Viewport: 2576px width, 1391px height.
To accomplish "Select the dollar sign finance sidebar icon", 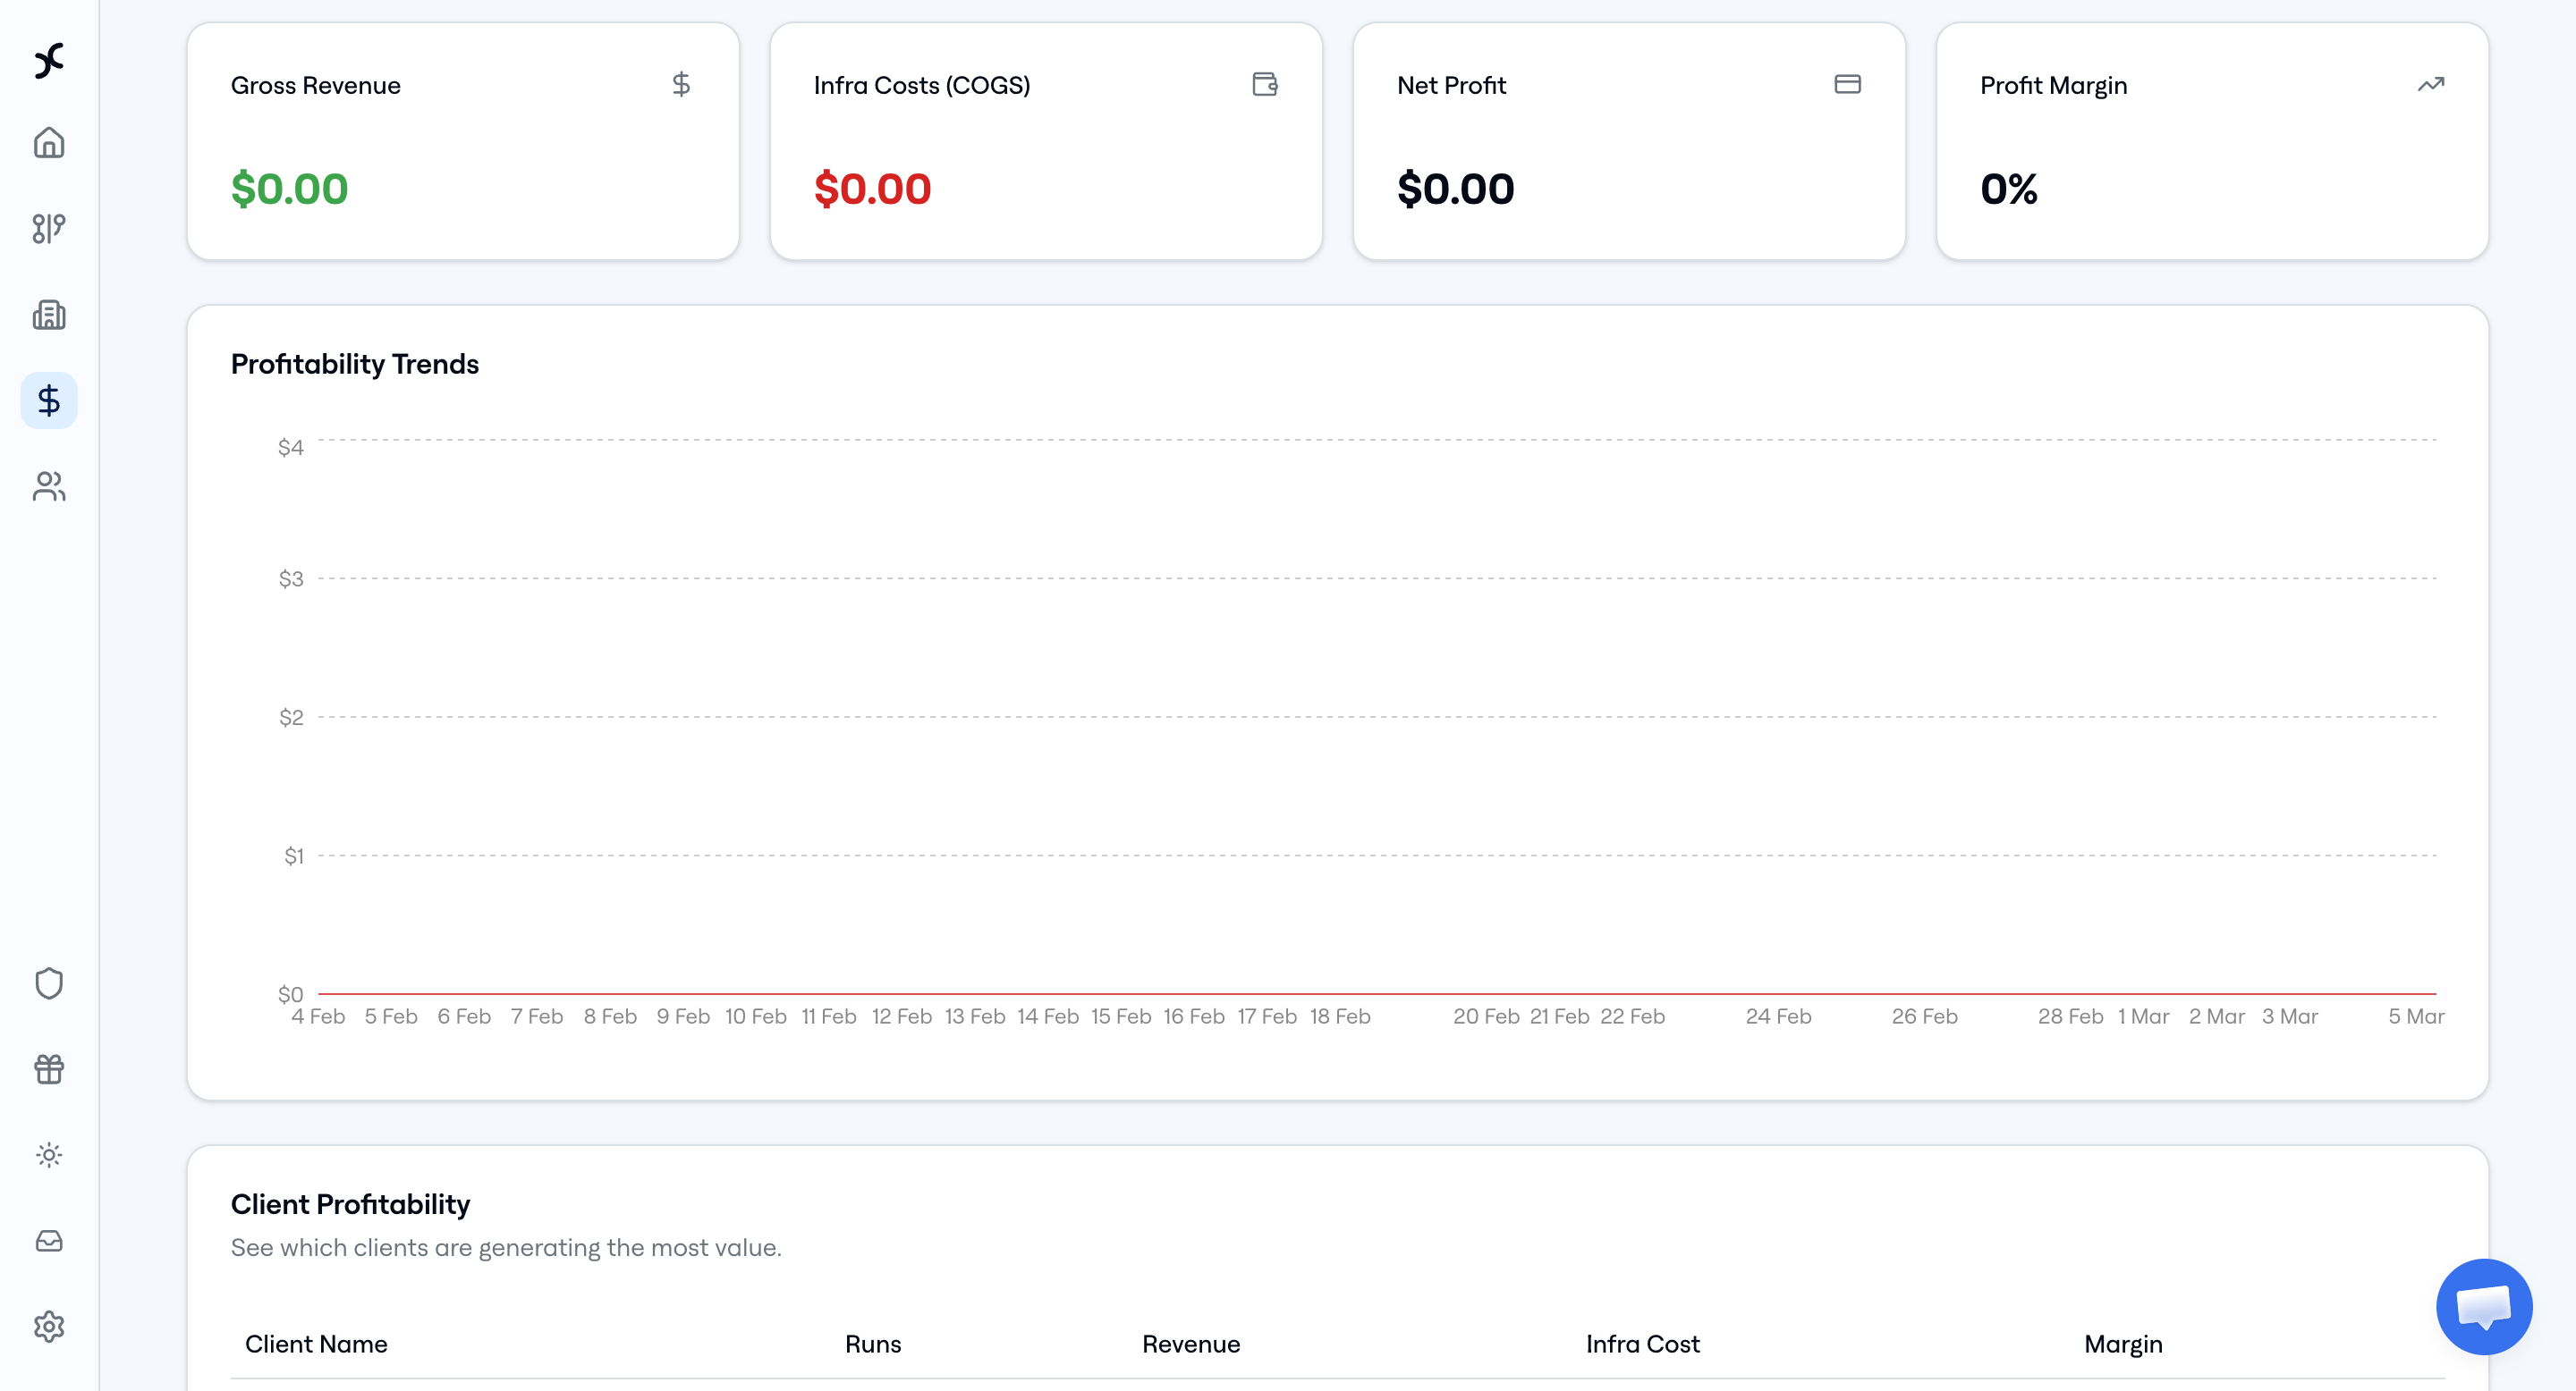I will [48, 400].
